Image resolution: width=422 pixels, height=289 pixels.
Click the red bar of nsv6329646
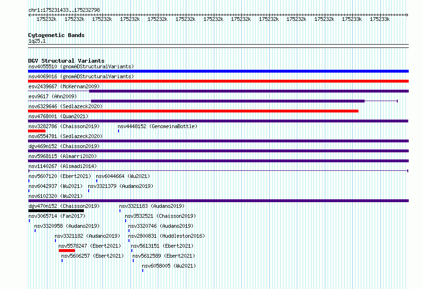193,111
